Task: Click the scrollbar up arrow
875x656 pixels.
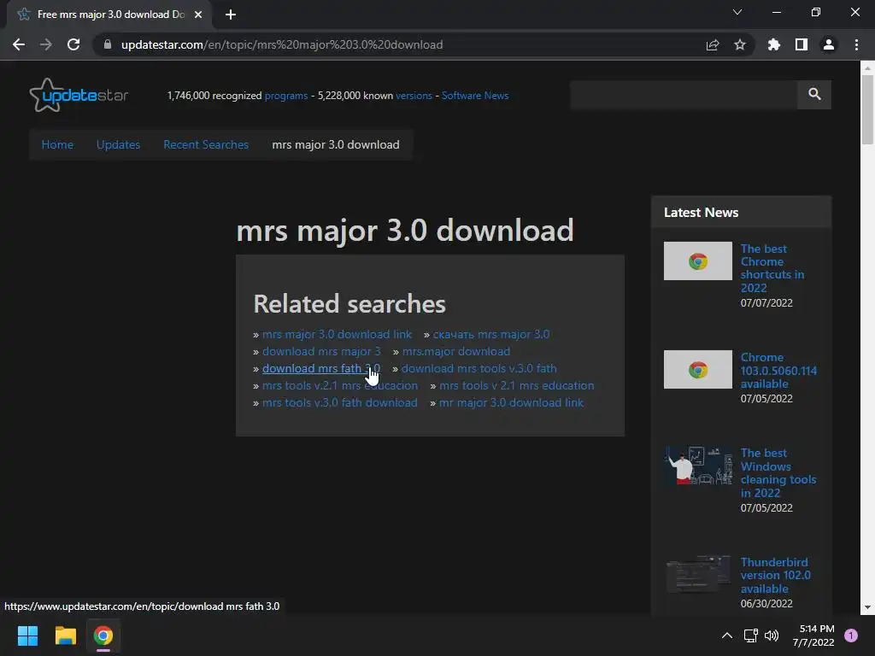Action: [867, 67]
